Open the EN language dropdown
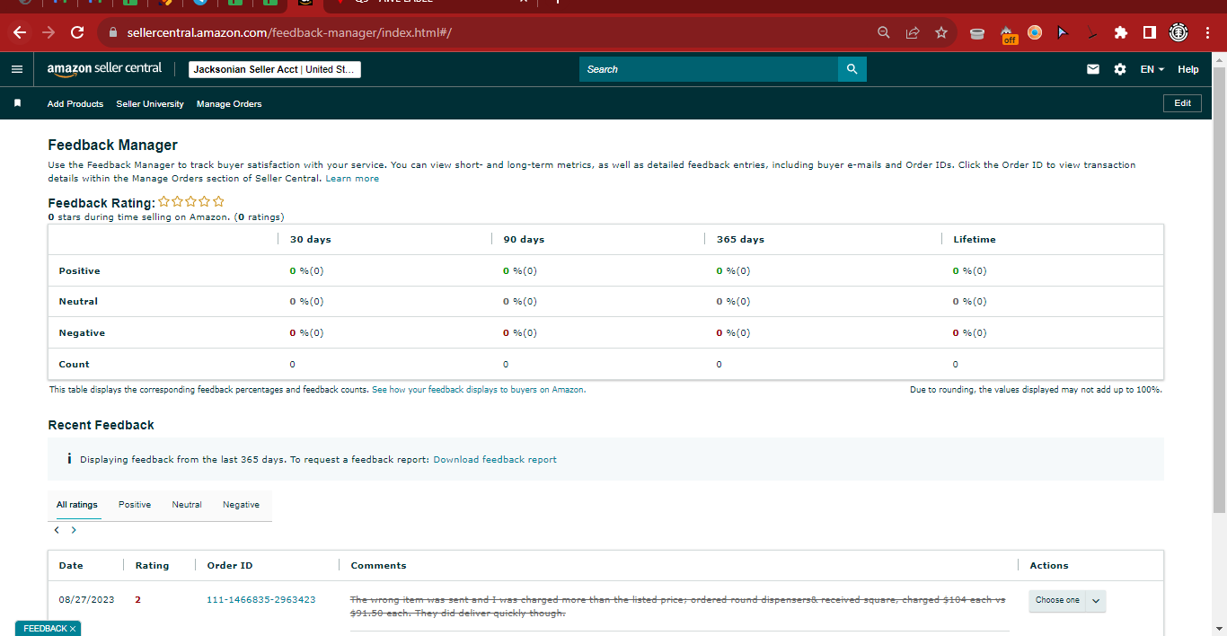The width and height of the screenshot is (1227, 636). pos(1152,69)
